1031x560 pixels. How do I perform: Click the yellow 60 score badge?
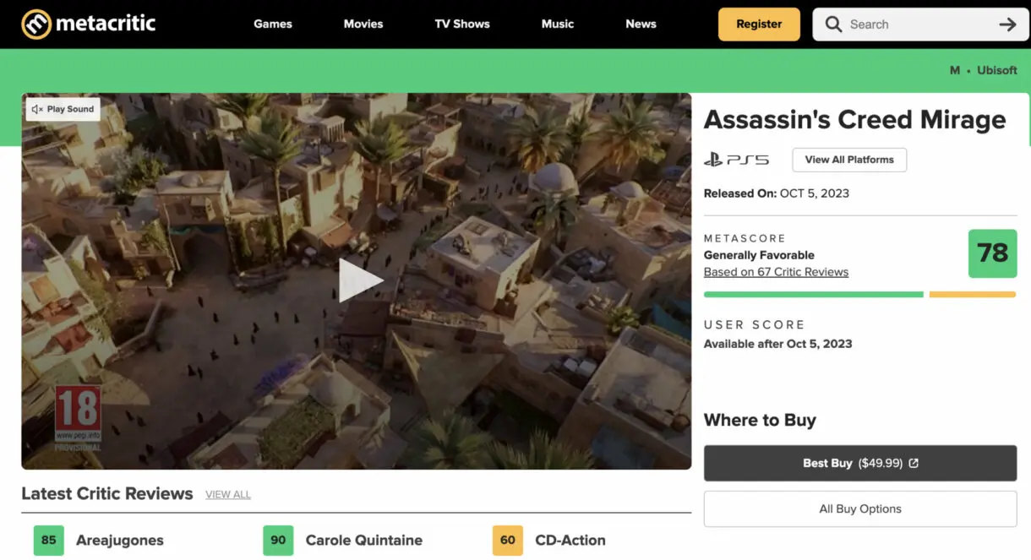[x=508, y=541]
